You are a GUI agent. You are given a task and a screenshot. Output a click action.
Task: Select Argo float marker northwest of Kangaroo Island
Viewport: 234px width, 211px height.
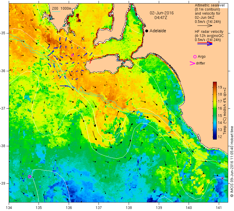click(x=72, y=55)
